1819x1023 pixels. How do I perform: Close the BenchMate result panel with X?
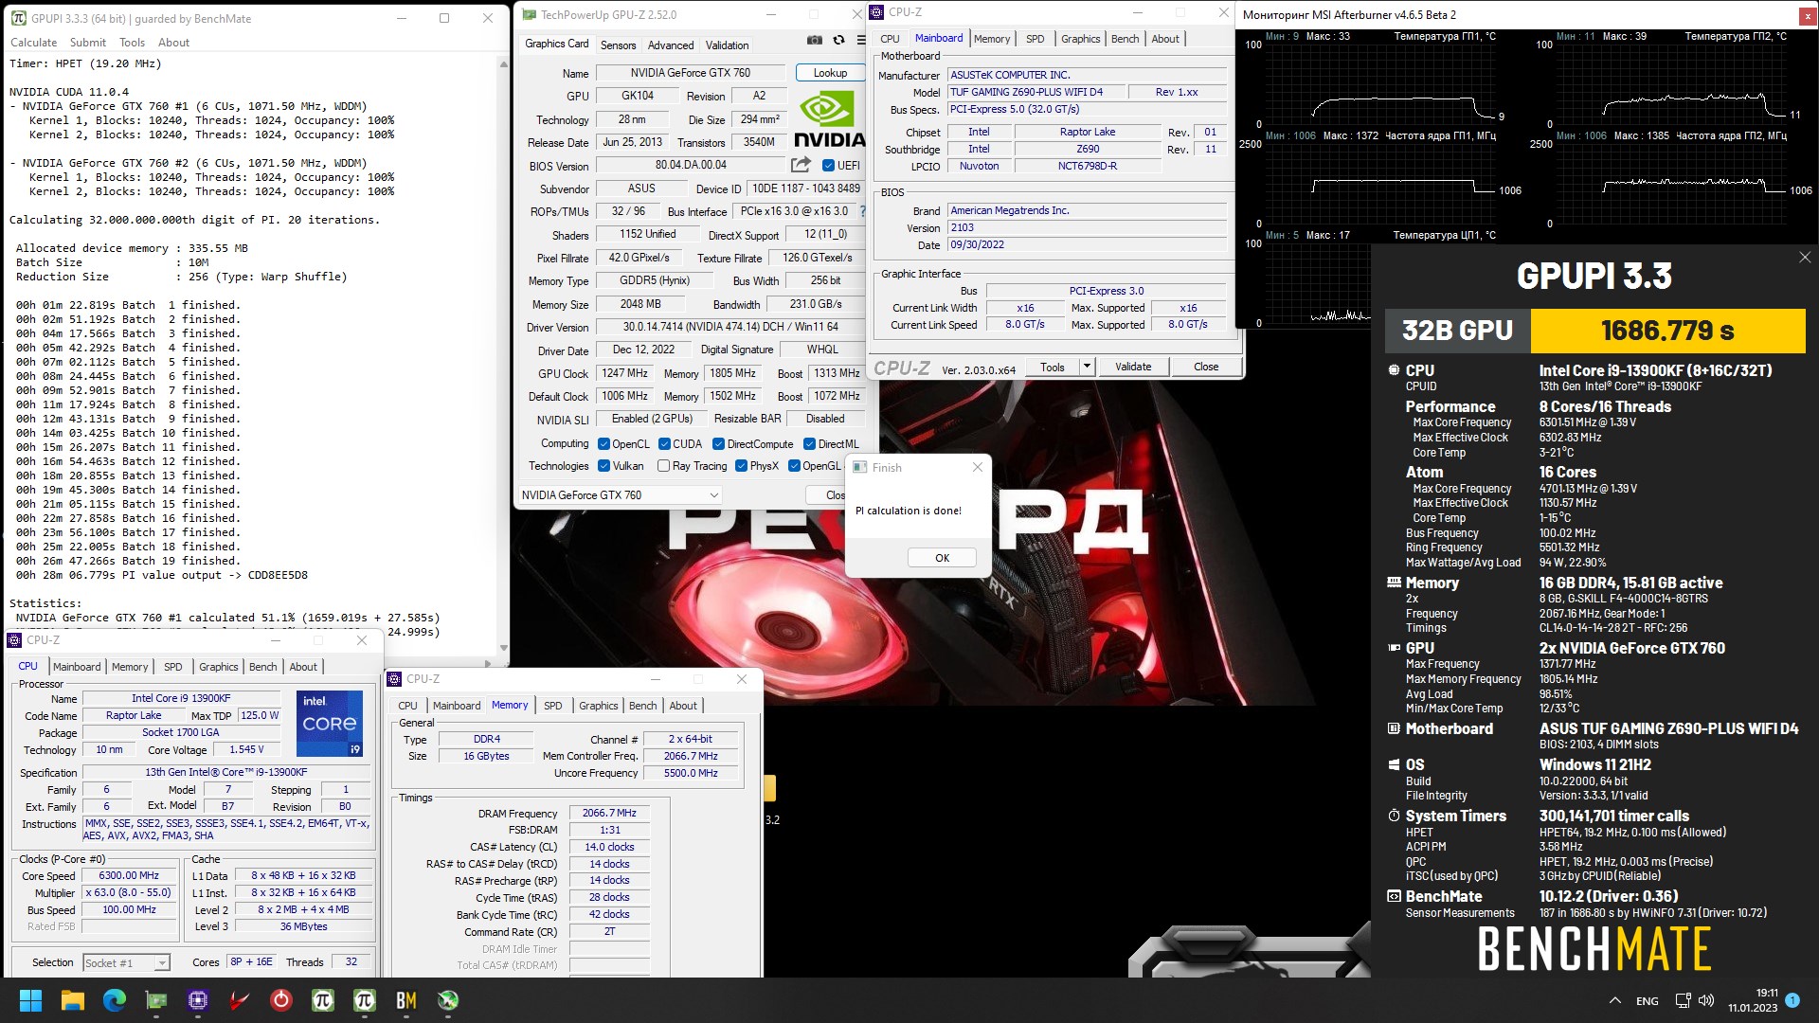[x=1804, y=258]
